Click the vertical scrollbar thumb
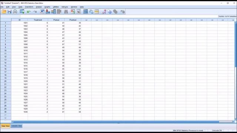Image resolution: width=237 pixels, height=133 pixels. pyautogui.click(x=236, y=45)
